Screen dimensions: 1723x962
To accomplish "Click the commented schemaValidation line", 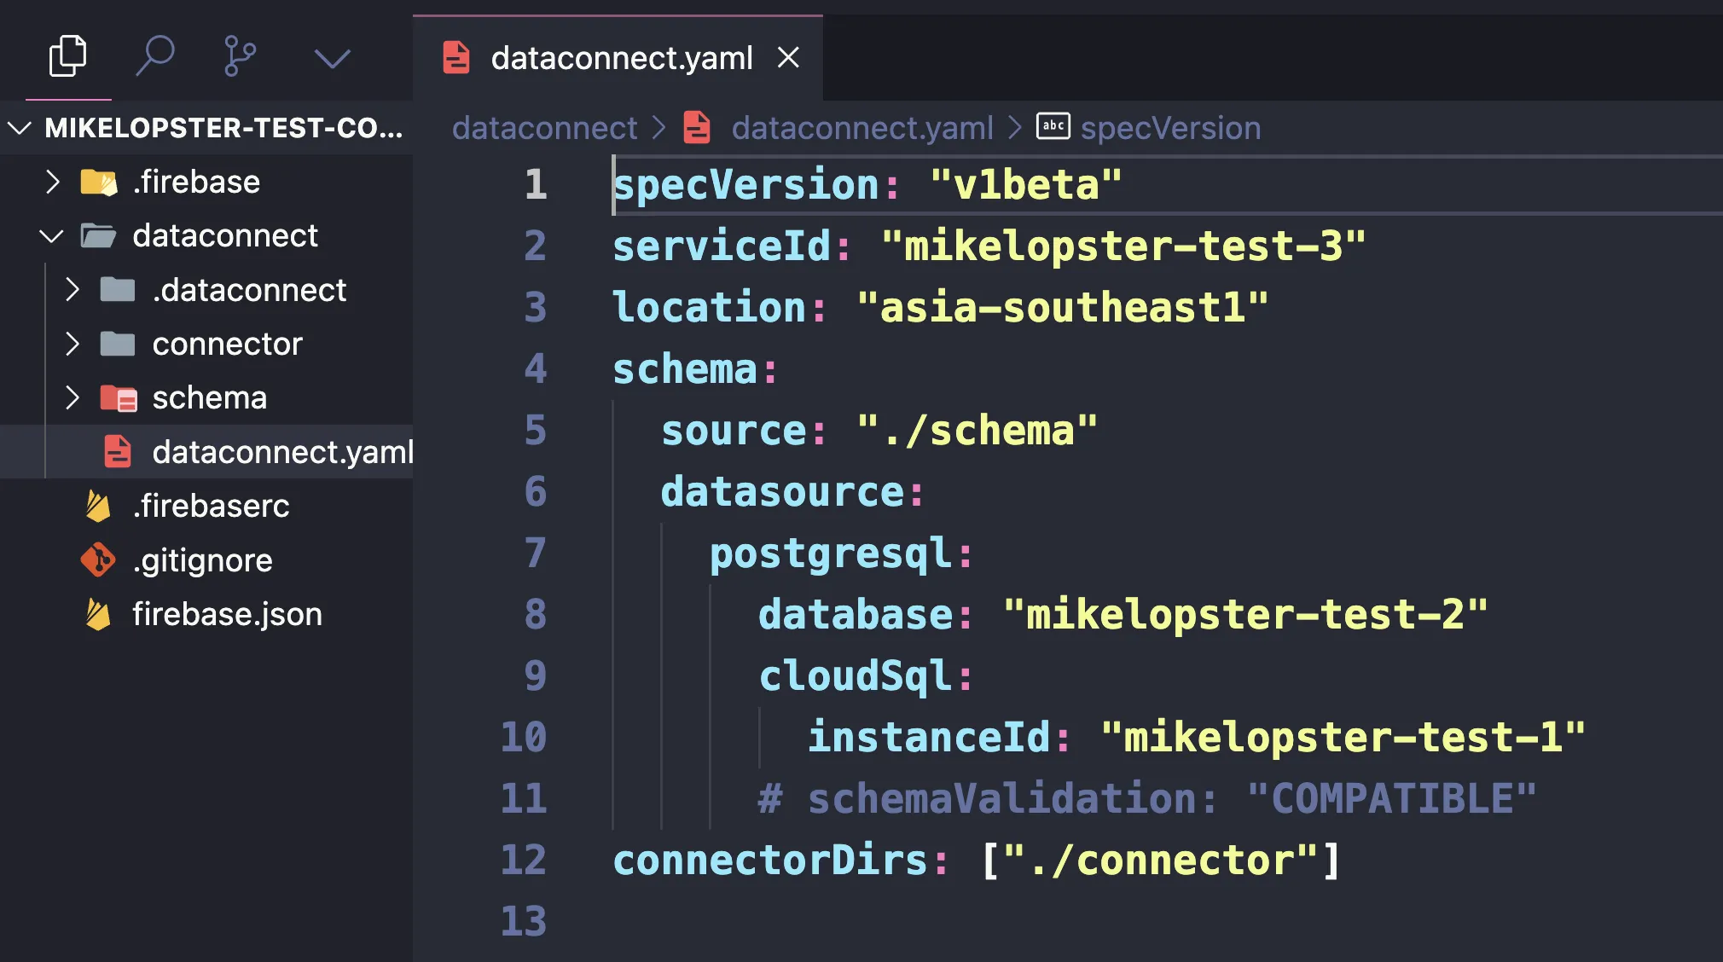I will click(1147, 798).
